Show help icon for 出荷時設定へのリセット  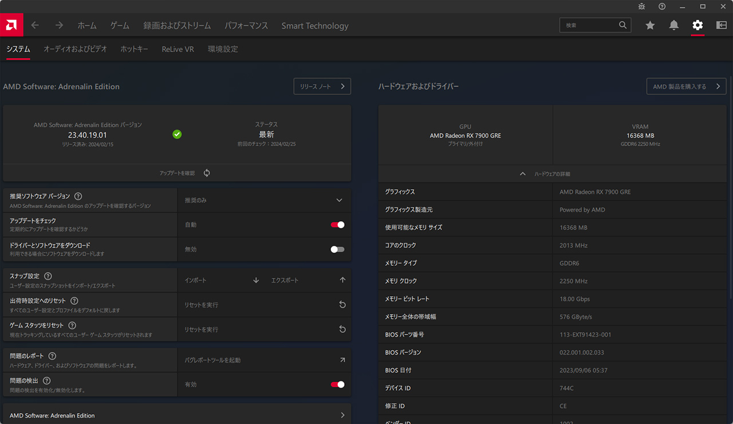pyautogui.click(x=74, y=301)
